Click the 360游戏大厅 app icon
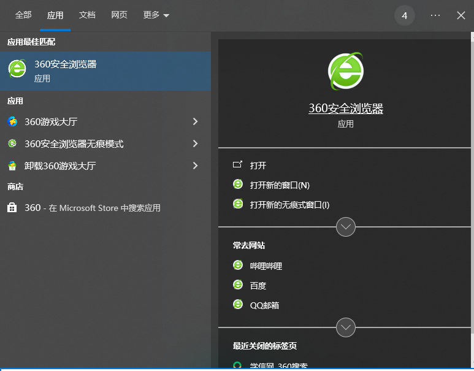Image resolution: width=474 pixels, height=371 pixels. (x=12, y=121)
